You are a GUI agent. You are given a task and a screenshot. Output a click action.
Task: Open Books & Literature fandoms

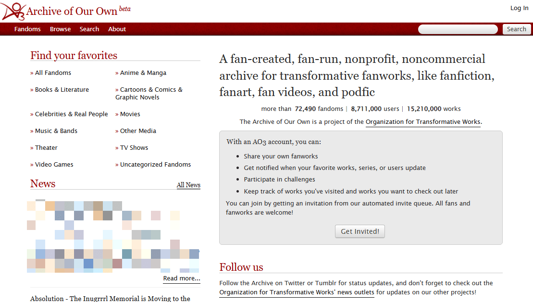click(62, 89)
